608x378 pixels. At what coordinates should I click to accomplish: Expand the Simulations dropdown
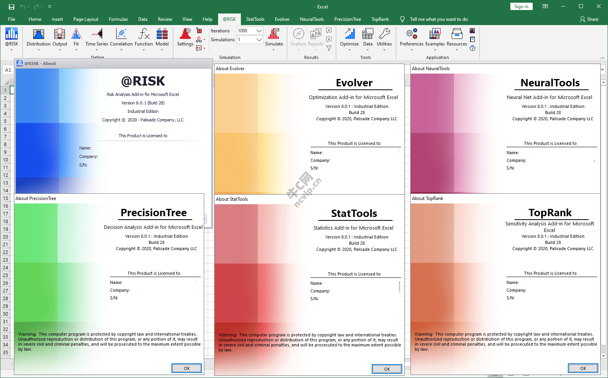click(259, 40)
